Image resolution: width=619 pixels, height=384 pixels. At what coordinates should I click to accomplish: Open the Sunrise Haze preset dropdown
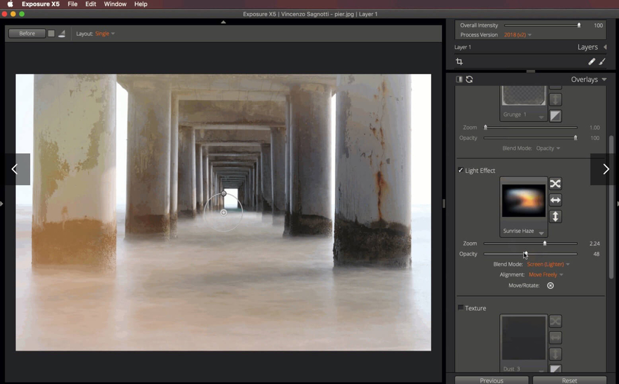pyautogui.click(x=523, y=231)
